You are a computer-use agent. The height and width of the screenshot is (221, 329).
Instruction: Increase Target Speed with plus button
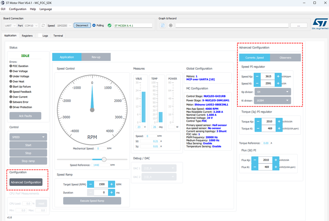111,184
